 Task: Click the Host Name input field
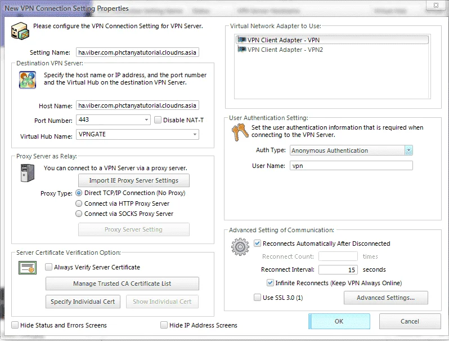(x=137, y=105)
